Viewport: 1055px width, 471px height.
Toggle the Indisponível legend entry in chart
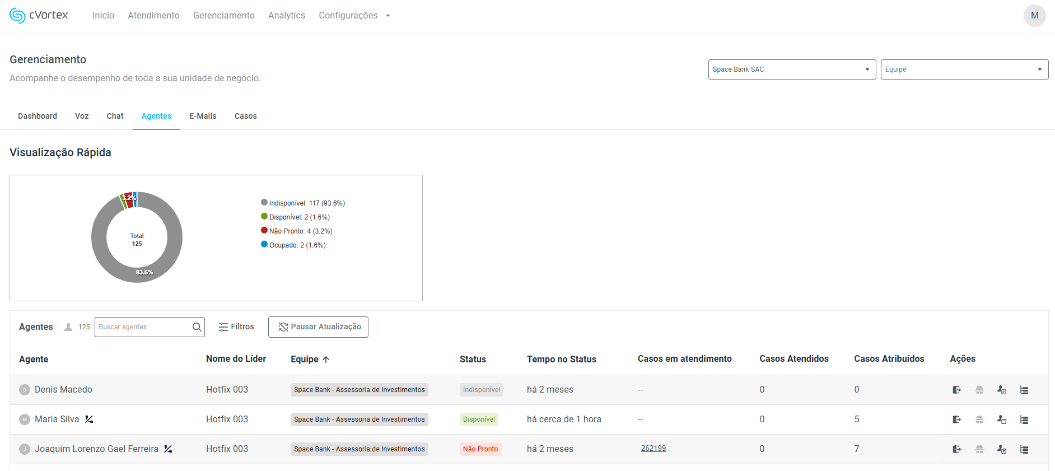(x=302, y=203)
